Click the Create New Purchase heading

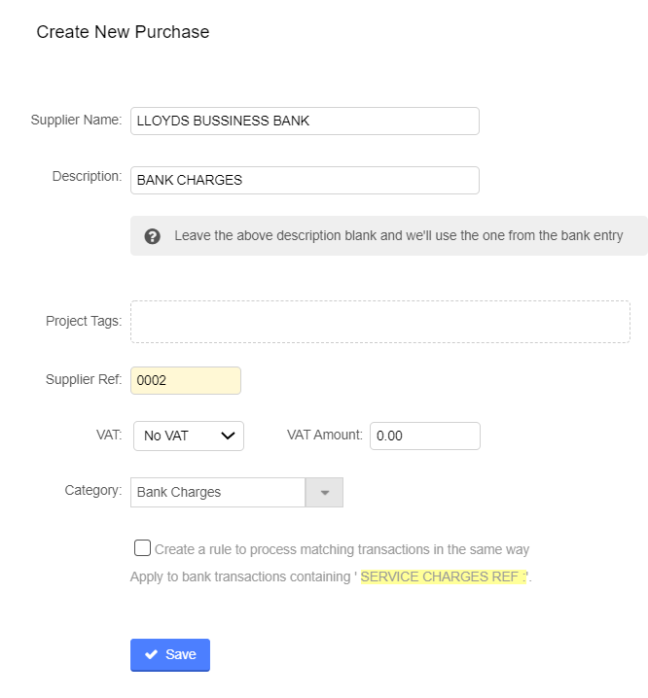coord(123,32)
